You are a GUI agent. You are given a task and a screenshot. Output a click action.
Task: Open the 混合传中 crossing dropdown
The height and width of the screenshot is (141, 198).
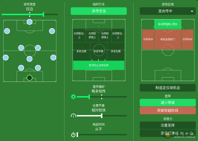168,11
